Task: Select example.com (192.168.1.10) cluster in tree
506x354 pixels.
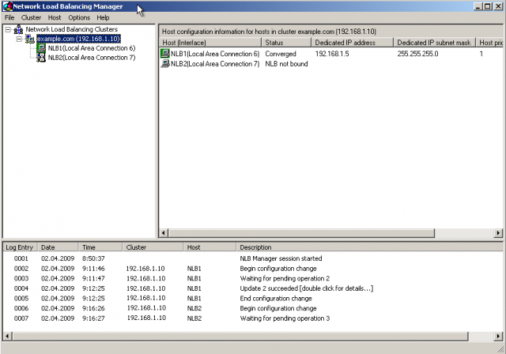Action: [x=78, y=39]
